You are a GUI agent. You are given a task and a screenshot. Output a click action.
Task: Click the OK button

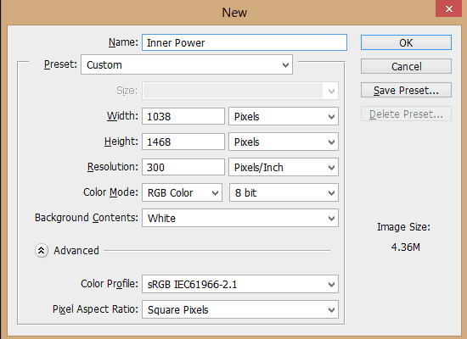point(406,42)
